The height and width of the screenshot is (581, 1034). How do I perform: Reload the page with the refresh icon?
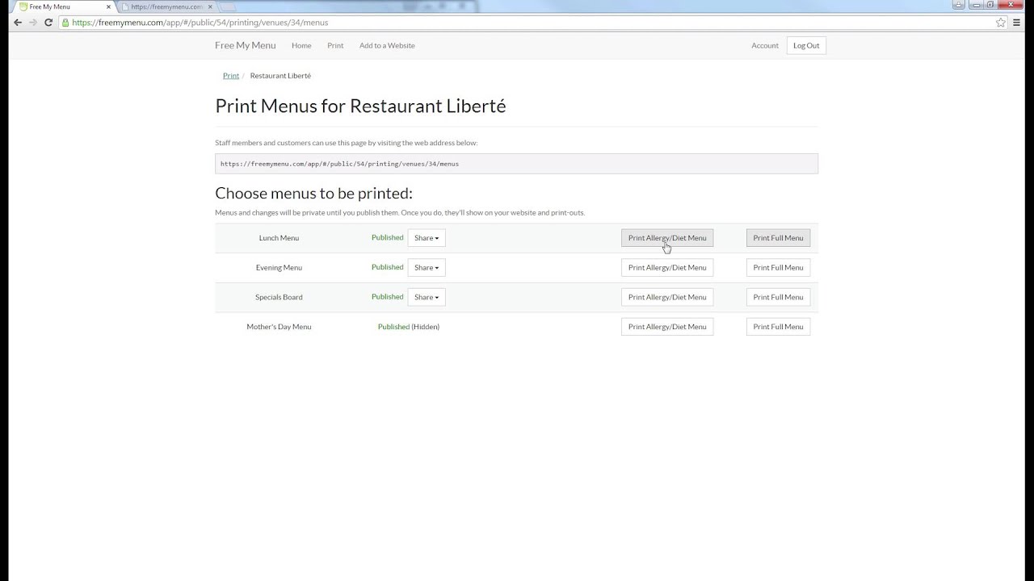pos(48,23)
